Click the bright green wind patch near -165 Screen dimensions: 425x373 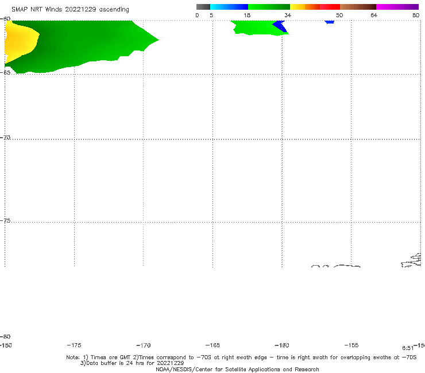tap(256, 28)
